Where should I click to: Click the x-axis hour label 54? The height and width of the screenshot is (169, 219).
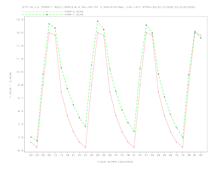pos(140,155)
